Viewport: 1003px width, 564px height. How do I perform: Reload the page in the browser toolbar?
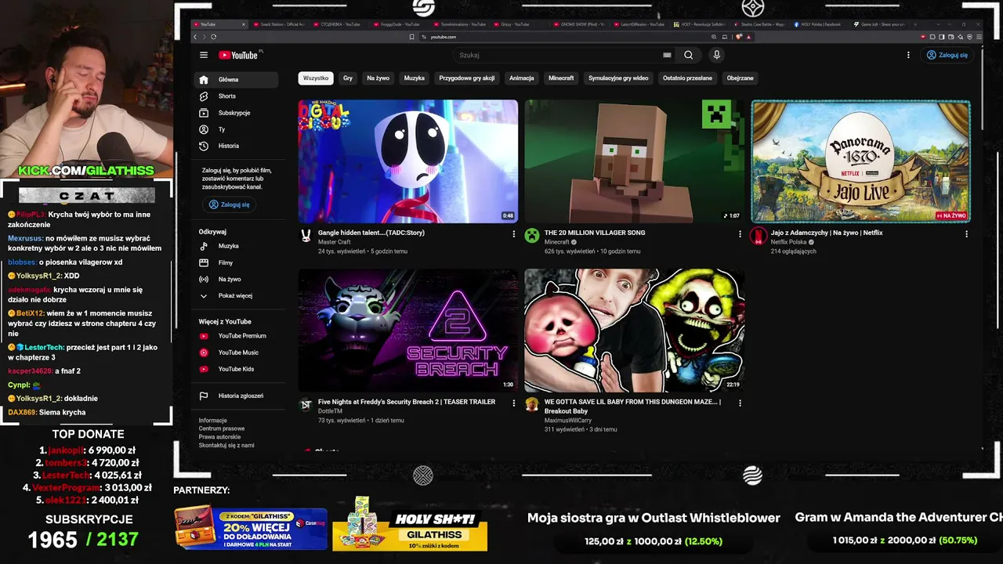[213, 37]
